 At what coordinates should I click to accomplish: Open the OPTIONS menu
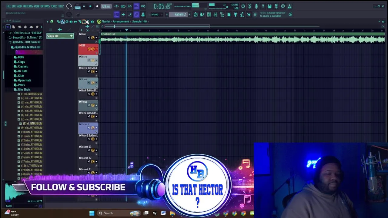pos(45,6)
